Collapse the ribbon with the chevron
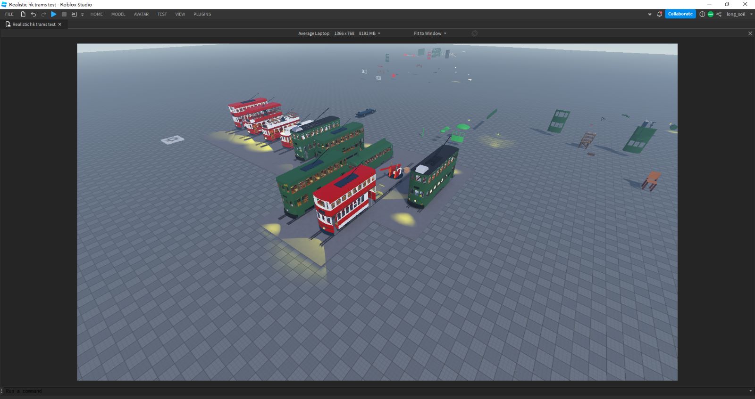This screenshot has width=755, height=399. (650, 14)
